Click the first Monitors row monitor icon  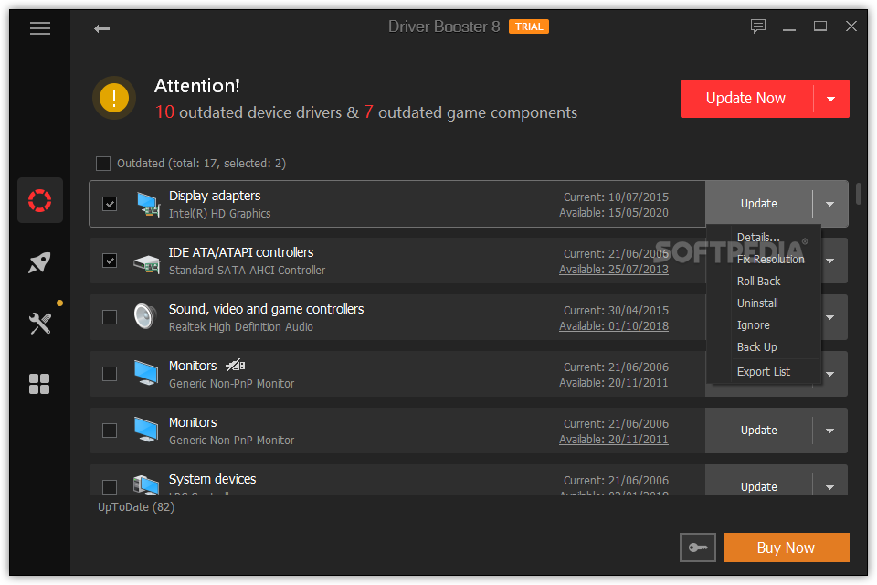(x=146, y=373)
